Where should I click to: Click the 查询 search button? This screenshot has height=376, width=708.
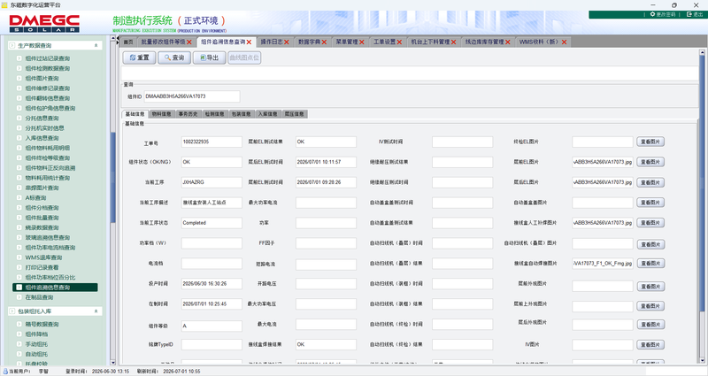(x=174, y=58)
